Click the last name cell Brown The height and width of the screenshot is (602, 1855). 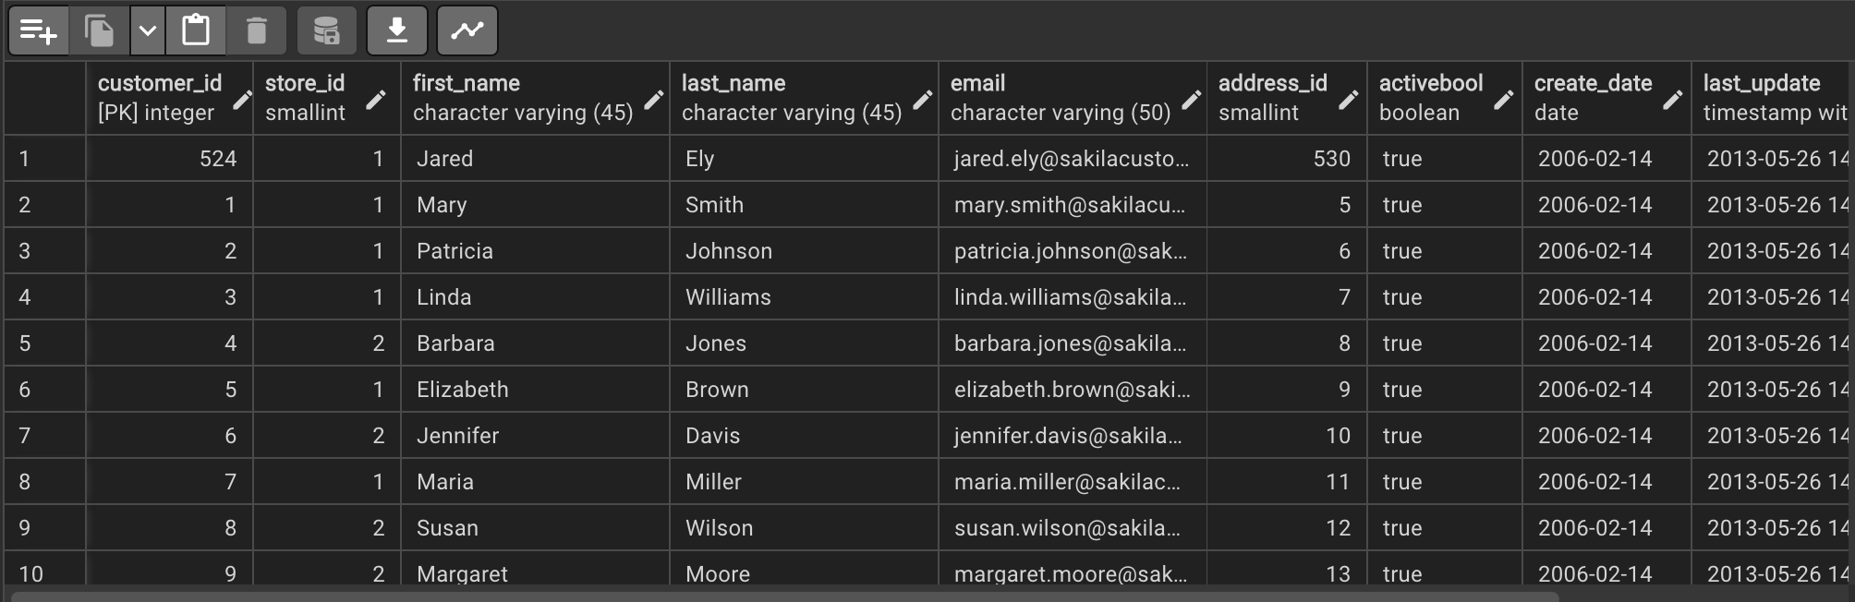(x=804, y=390)
